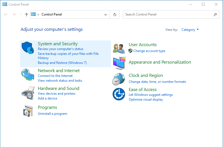Focus the Search Control Panel field
Viewport: 223px width, 147px height.
(x=171, y=14)
